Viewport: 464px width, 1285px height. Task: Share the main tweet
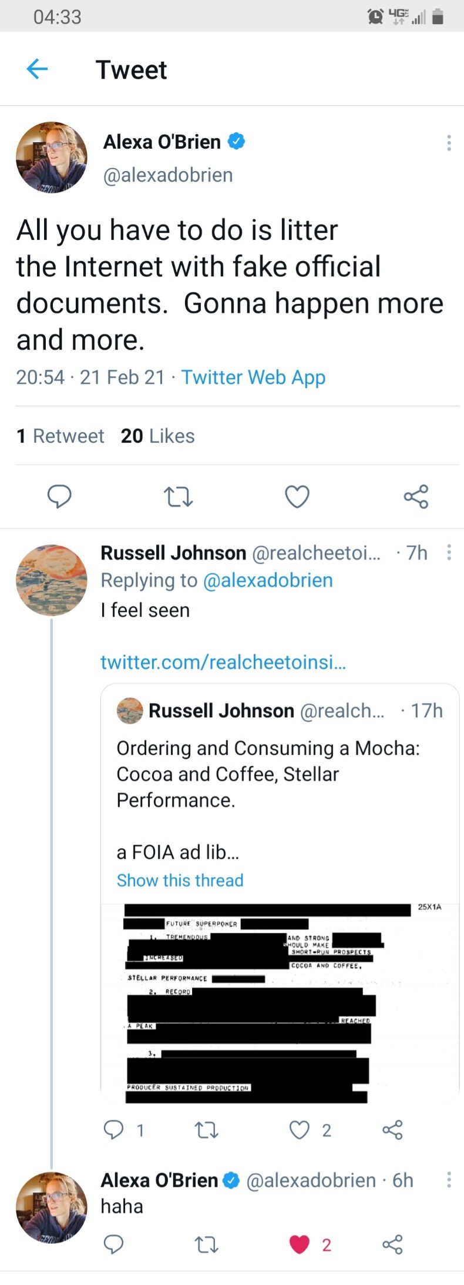coord(416,497)
